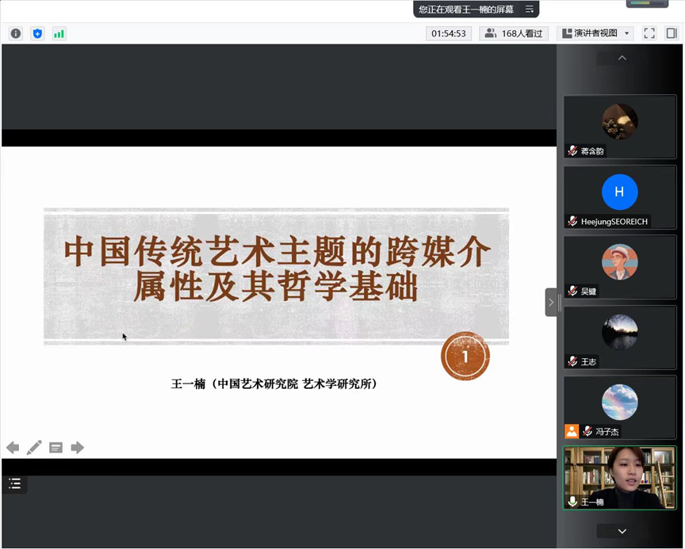Open 168人看过 viewer count list
Image resolution: width=685 pixels, height=549 pixels.
point(513,33)
